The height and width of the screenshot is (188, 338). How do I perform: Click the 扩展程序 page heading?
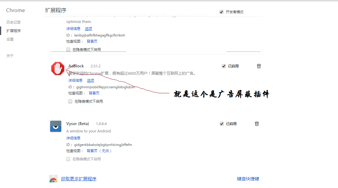(56, 10)
